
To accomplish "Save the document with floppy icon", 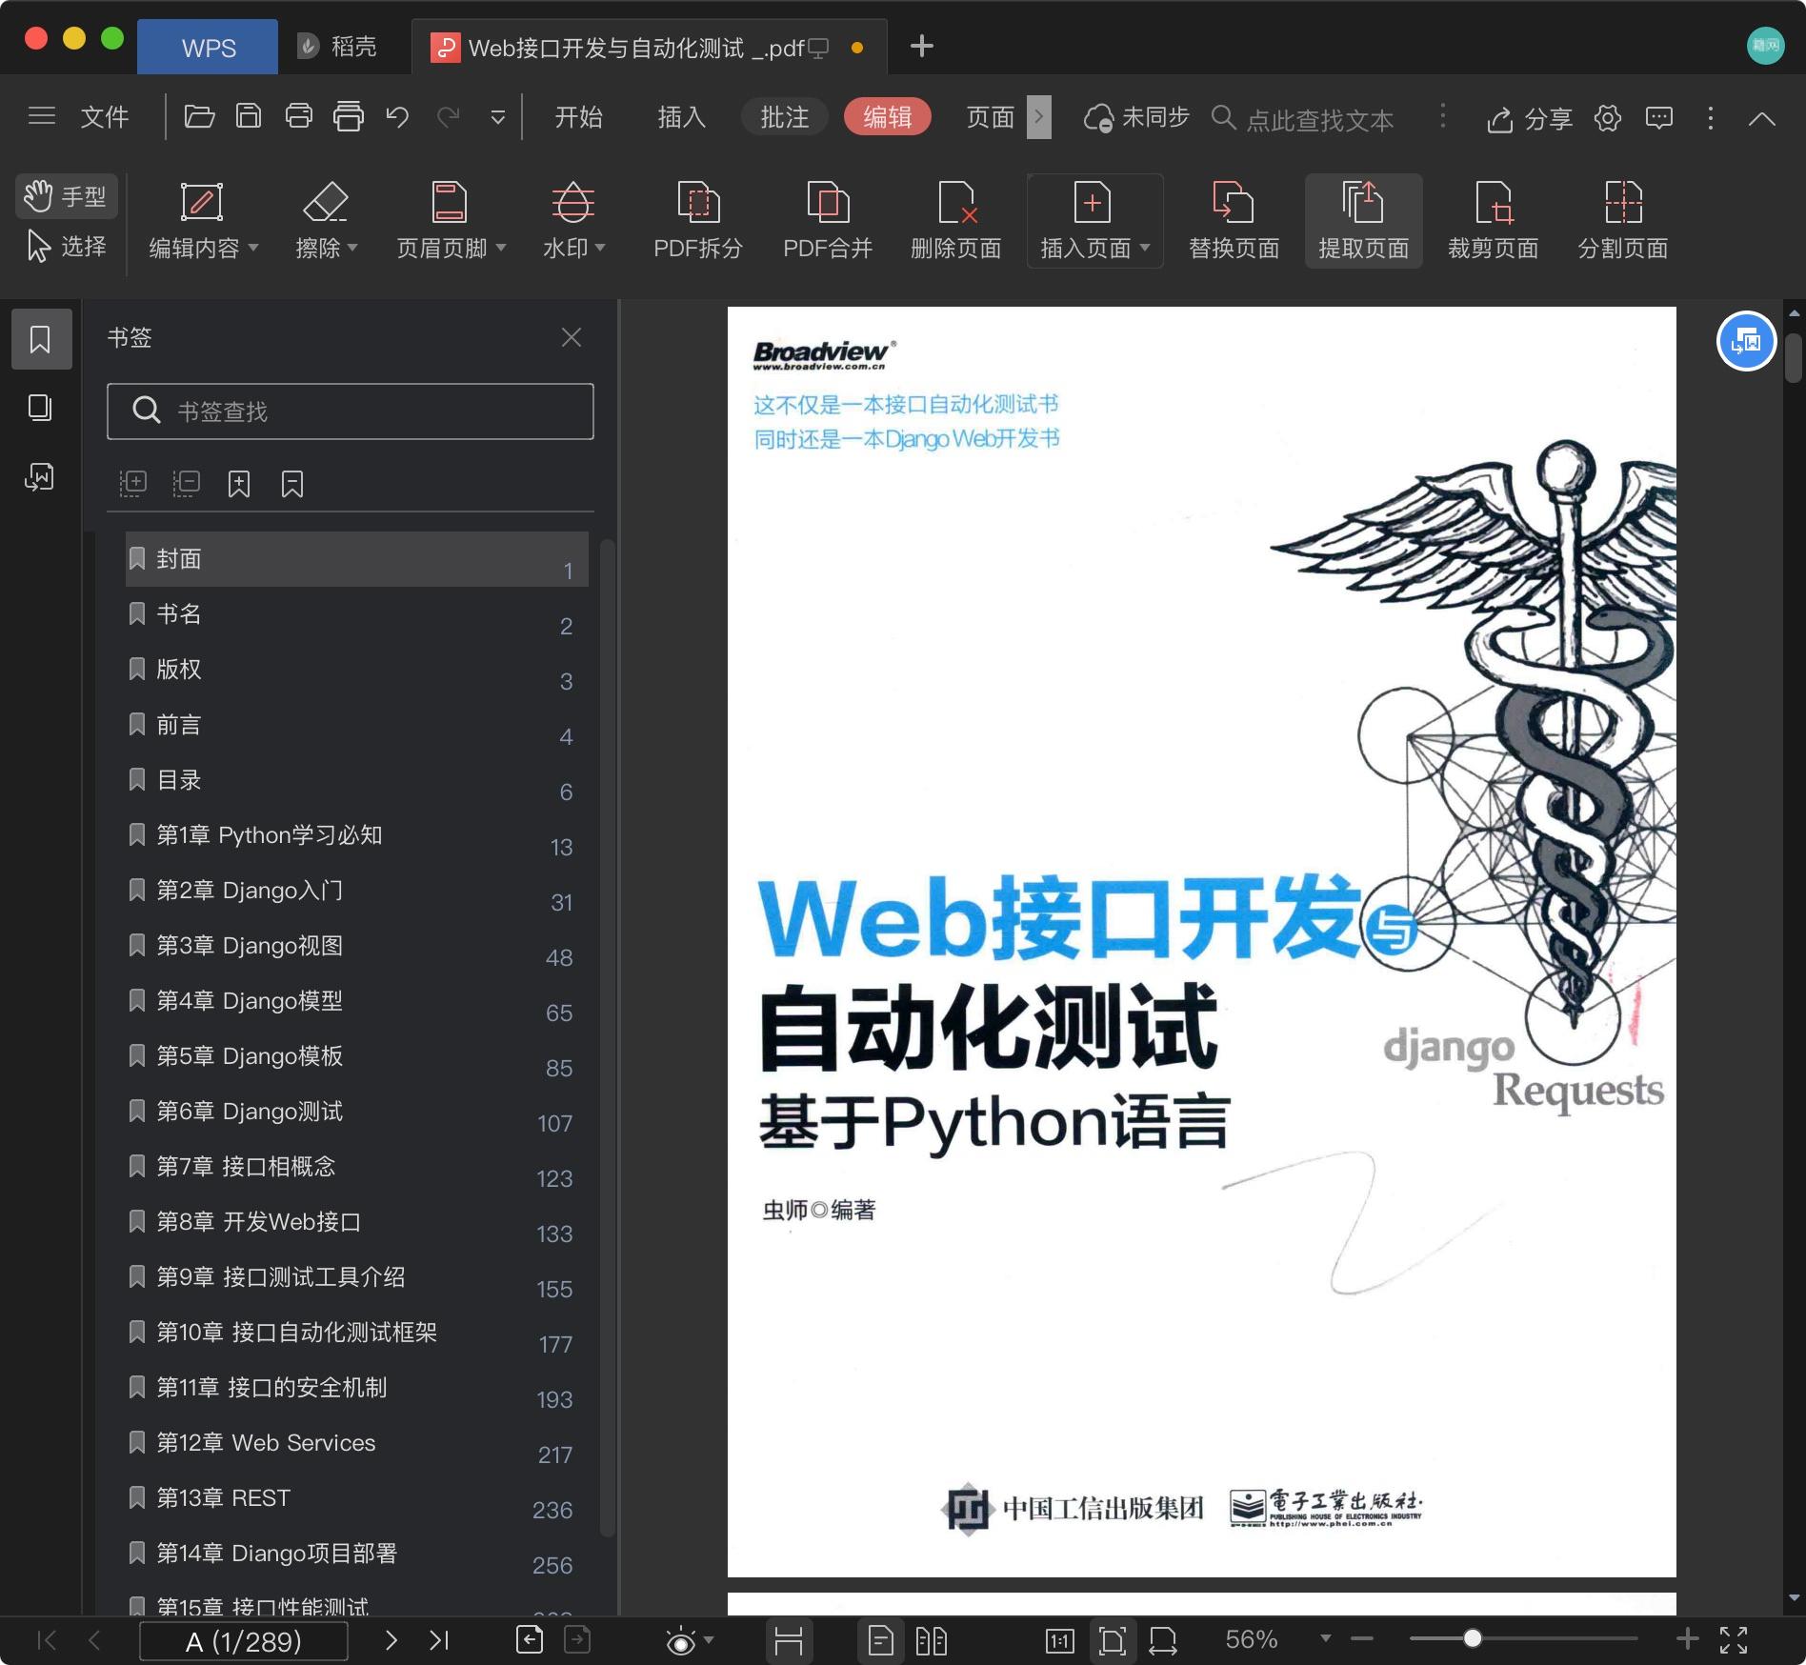I will click(x=249, y=116).
